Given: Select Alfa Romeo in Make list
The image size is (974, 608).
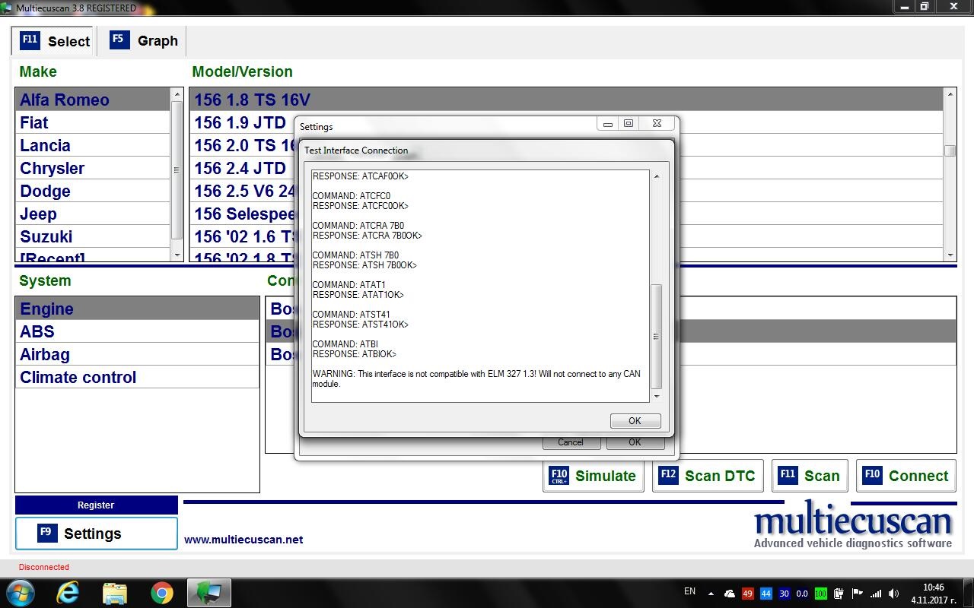Looking at the screenshot, I should point(93,100).
